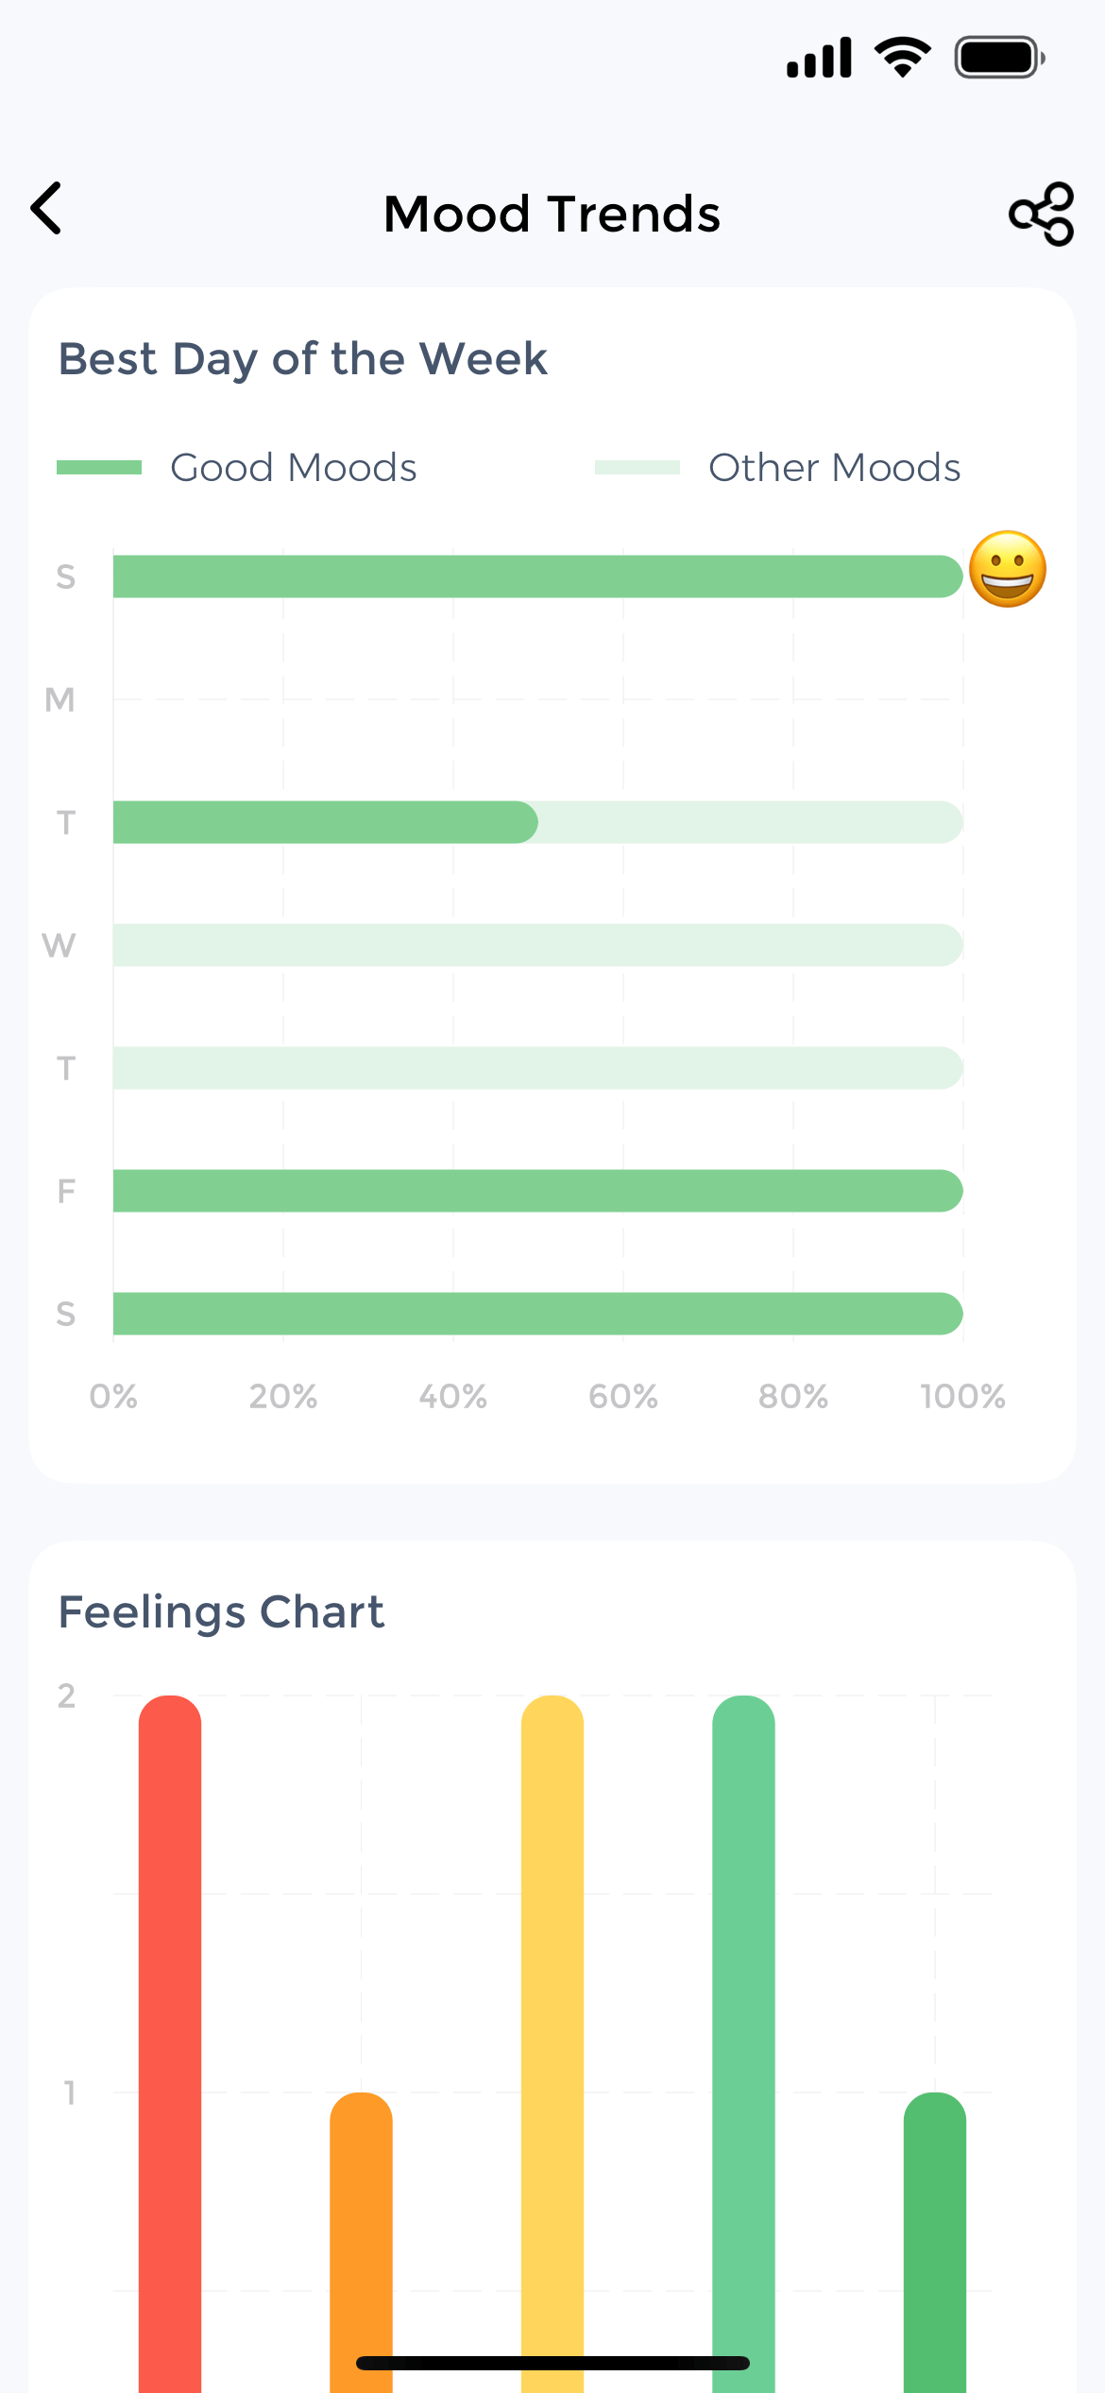Tap the Other Moods legend label
1105x2393 pixels.
(x=834, y=467)
